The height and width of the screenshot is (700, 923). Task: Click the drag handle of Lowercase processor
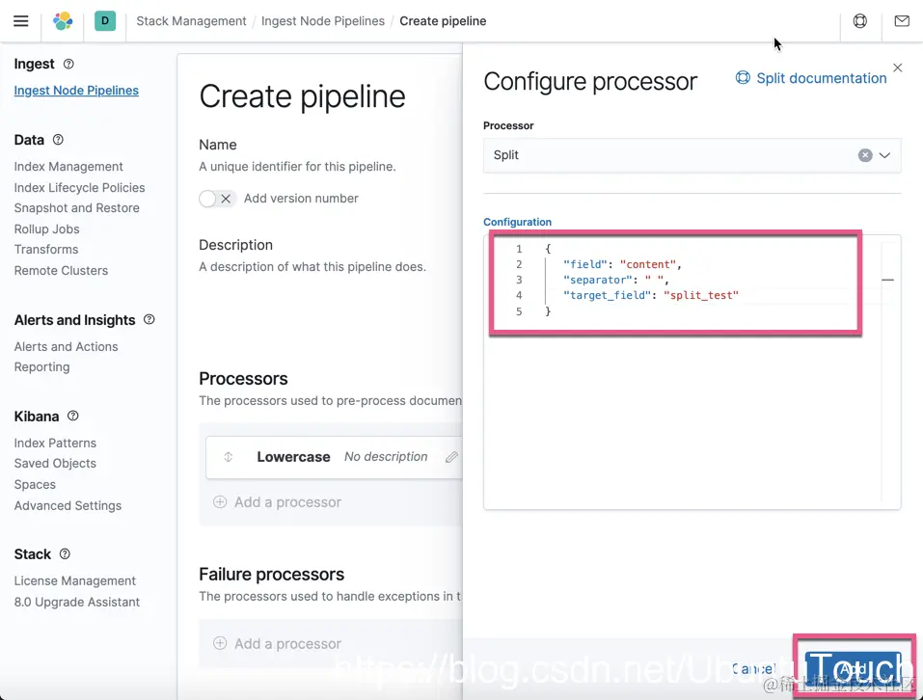(229, 457)
